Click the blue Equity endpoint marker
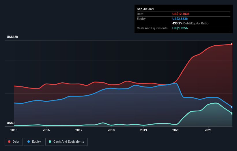Screen dimensions: 237x151 pyautogui.click(x=232, y=107)
